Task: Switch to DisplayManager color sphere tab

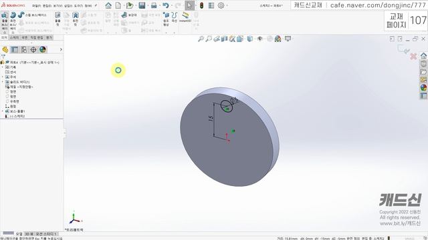Action: [43, 49]
